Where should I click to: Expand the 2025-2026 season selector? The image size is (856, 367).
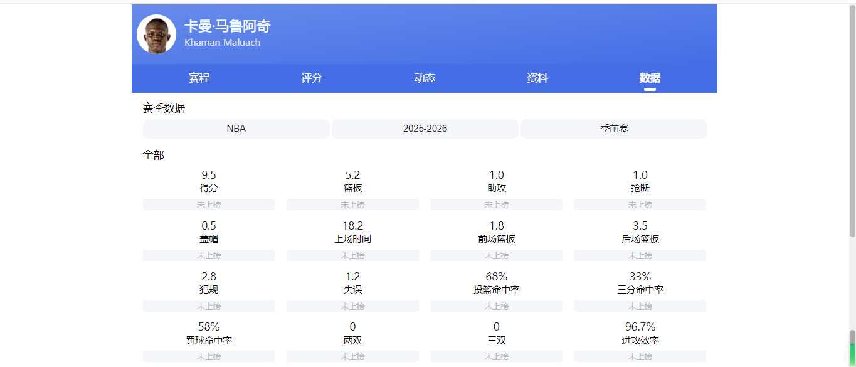425,129
